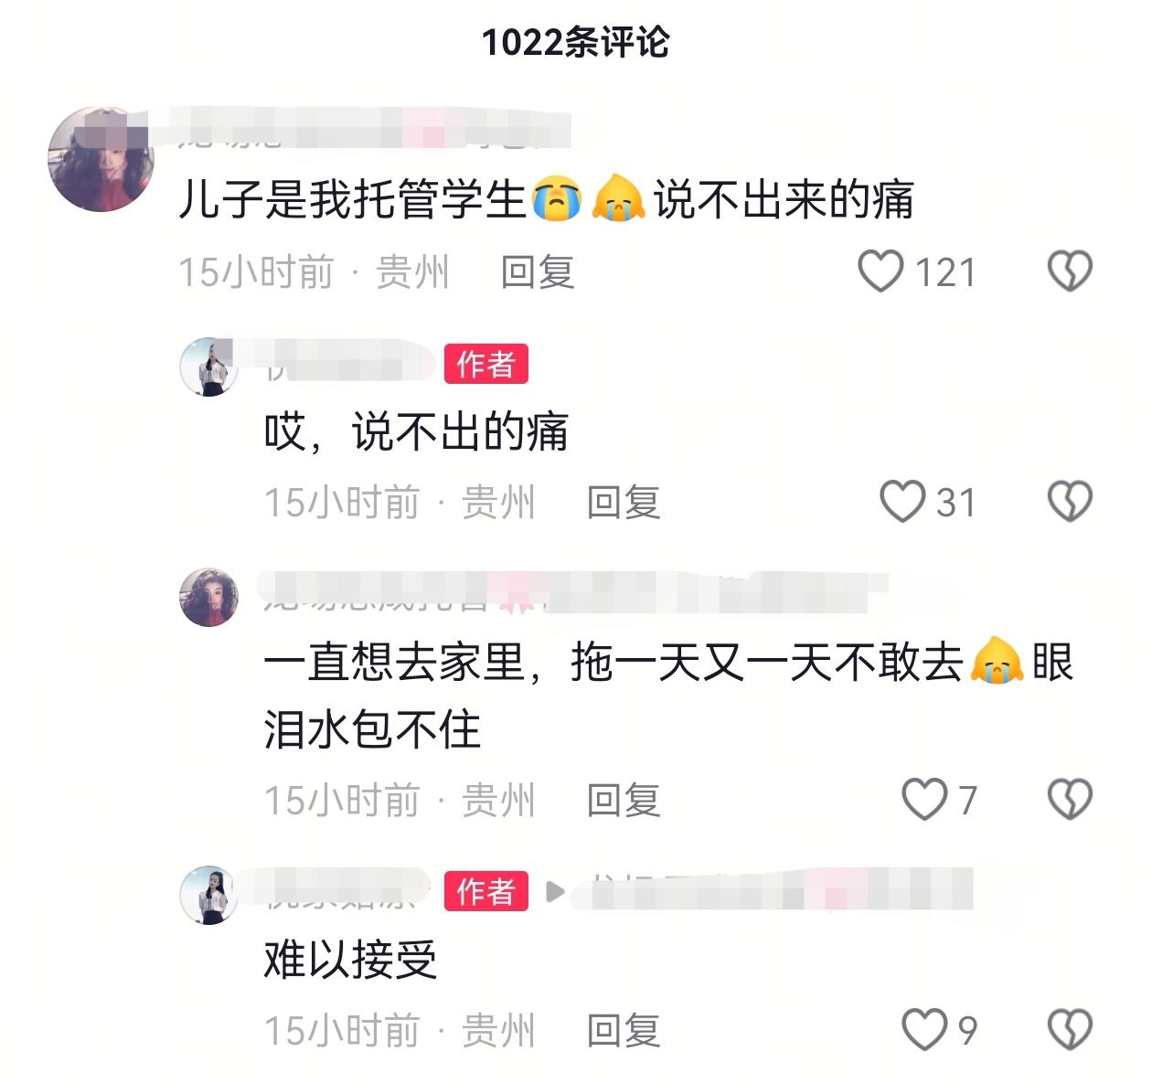1152x1084 pixels.
Task: Tap reply-arrow next to second 作者 badge
Action: click(554, 891)
